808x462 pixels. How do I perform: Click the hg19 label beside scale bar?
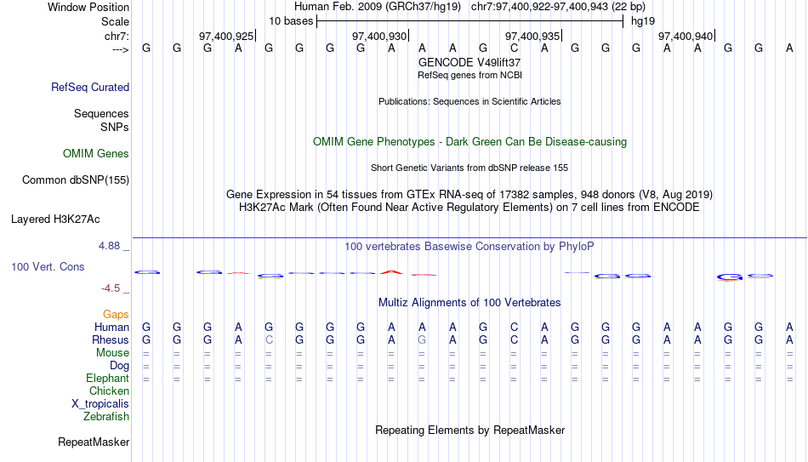pos(643,21)
